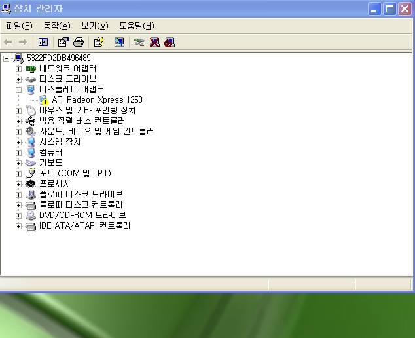Select root text 5322FD2DB496489
Viewport: 415px width, 338px height.
[59, 58]
